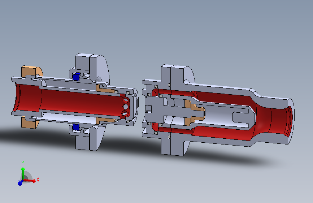The image size is (313, 203).
Task: Click the blue Z axis of orientation triad
Action: [20, 183]
